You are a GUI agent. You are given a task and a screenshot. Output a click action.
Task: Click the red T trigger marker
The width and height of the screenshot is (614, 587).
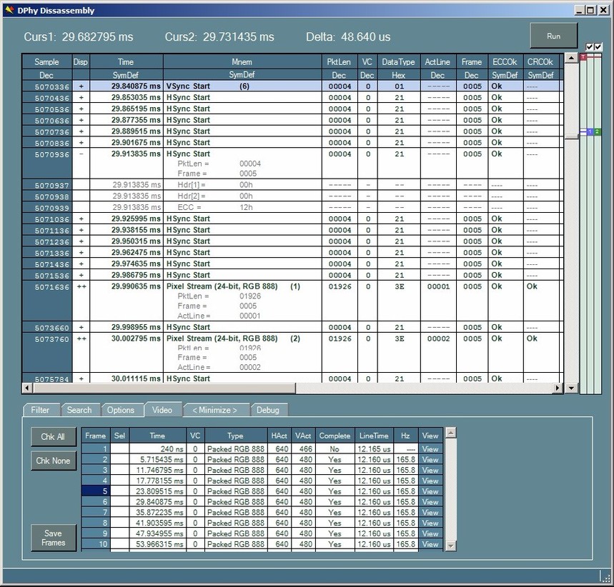tap(583, 57)
